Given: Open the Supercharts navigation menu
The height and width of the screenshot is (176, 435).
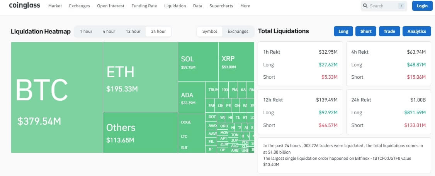Looking at the screenshot, I should 221,6.
